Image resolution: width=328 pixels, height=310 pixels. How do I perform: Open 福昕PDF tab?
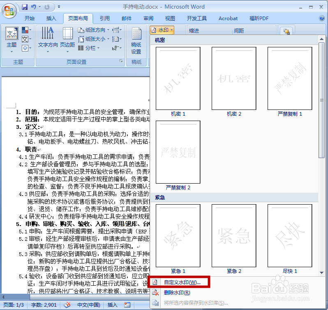(x=259, y=19)
